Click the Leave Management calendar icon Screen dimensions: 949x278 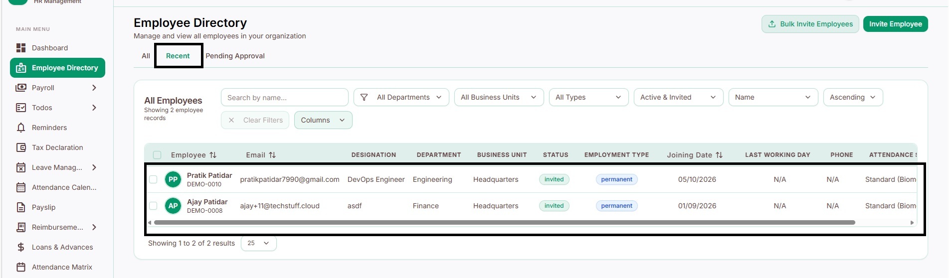coord(21,167)
